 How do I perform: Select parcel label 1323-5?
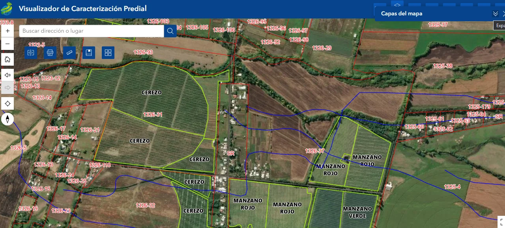[37, 45]
